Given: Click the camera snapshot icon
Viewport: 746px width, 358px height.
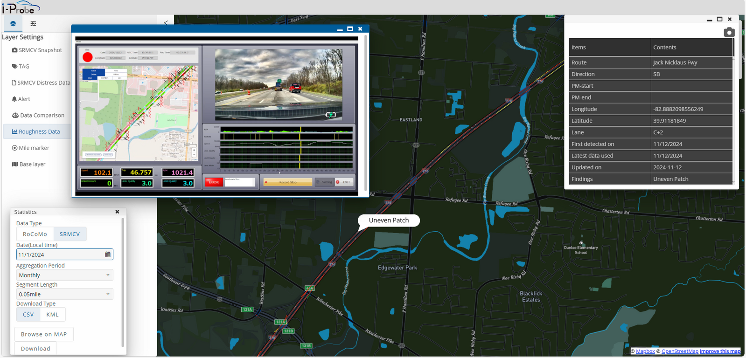Looking at the screenshot, I should pyautogui.click(x=729, y=32).
